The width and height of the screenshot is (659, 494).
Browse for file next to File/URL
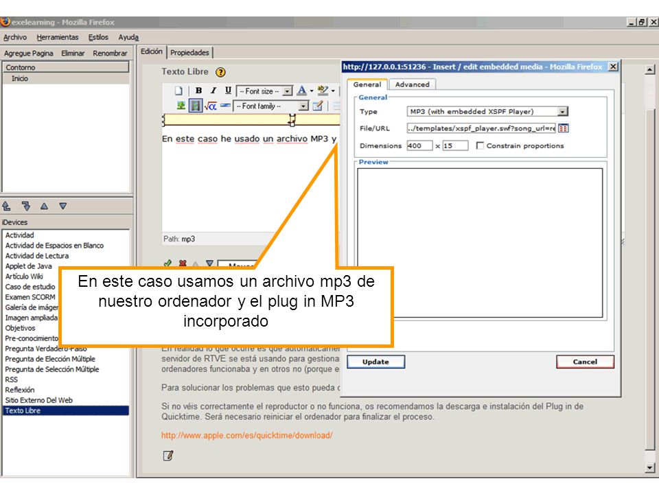tap(563, 128)
